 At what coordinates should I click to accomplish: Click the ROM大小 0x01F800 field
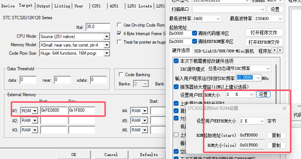point(252,145)
